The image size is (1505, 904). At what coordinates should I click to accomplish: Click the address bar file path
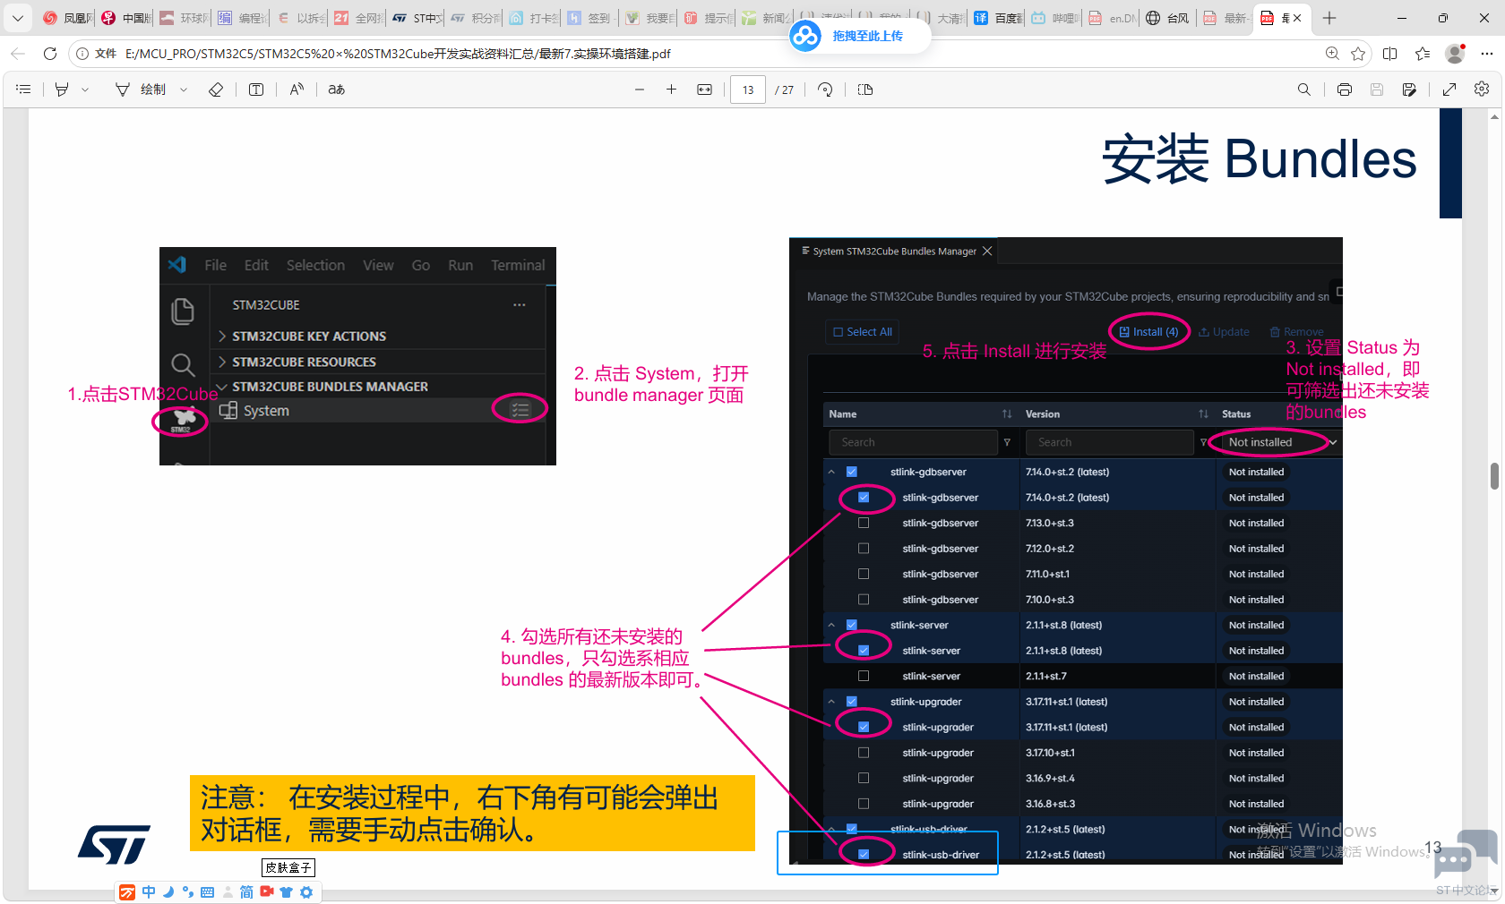point(398,54)
